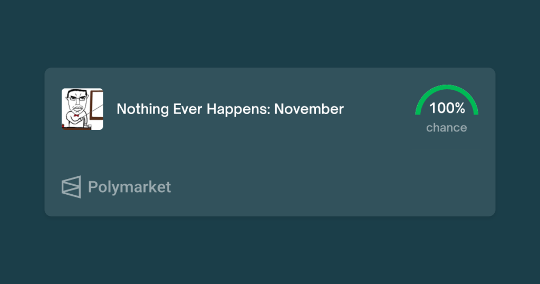This screenshot has width=540, height=284.
Task: Click the 100% probability value
Action: pyautogui.click(x=447, y=108)
